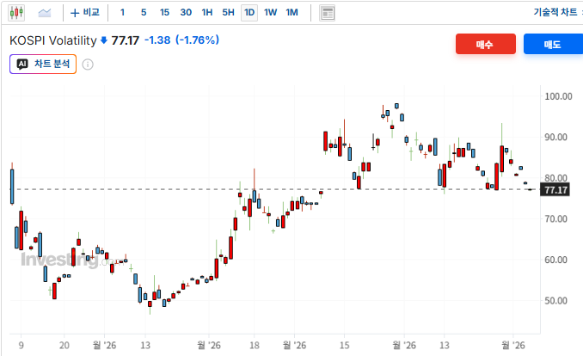Screen dimensions: 583x356
Task: Choose the 30 minute interval
Action: tap(186, 13)
